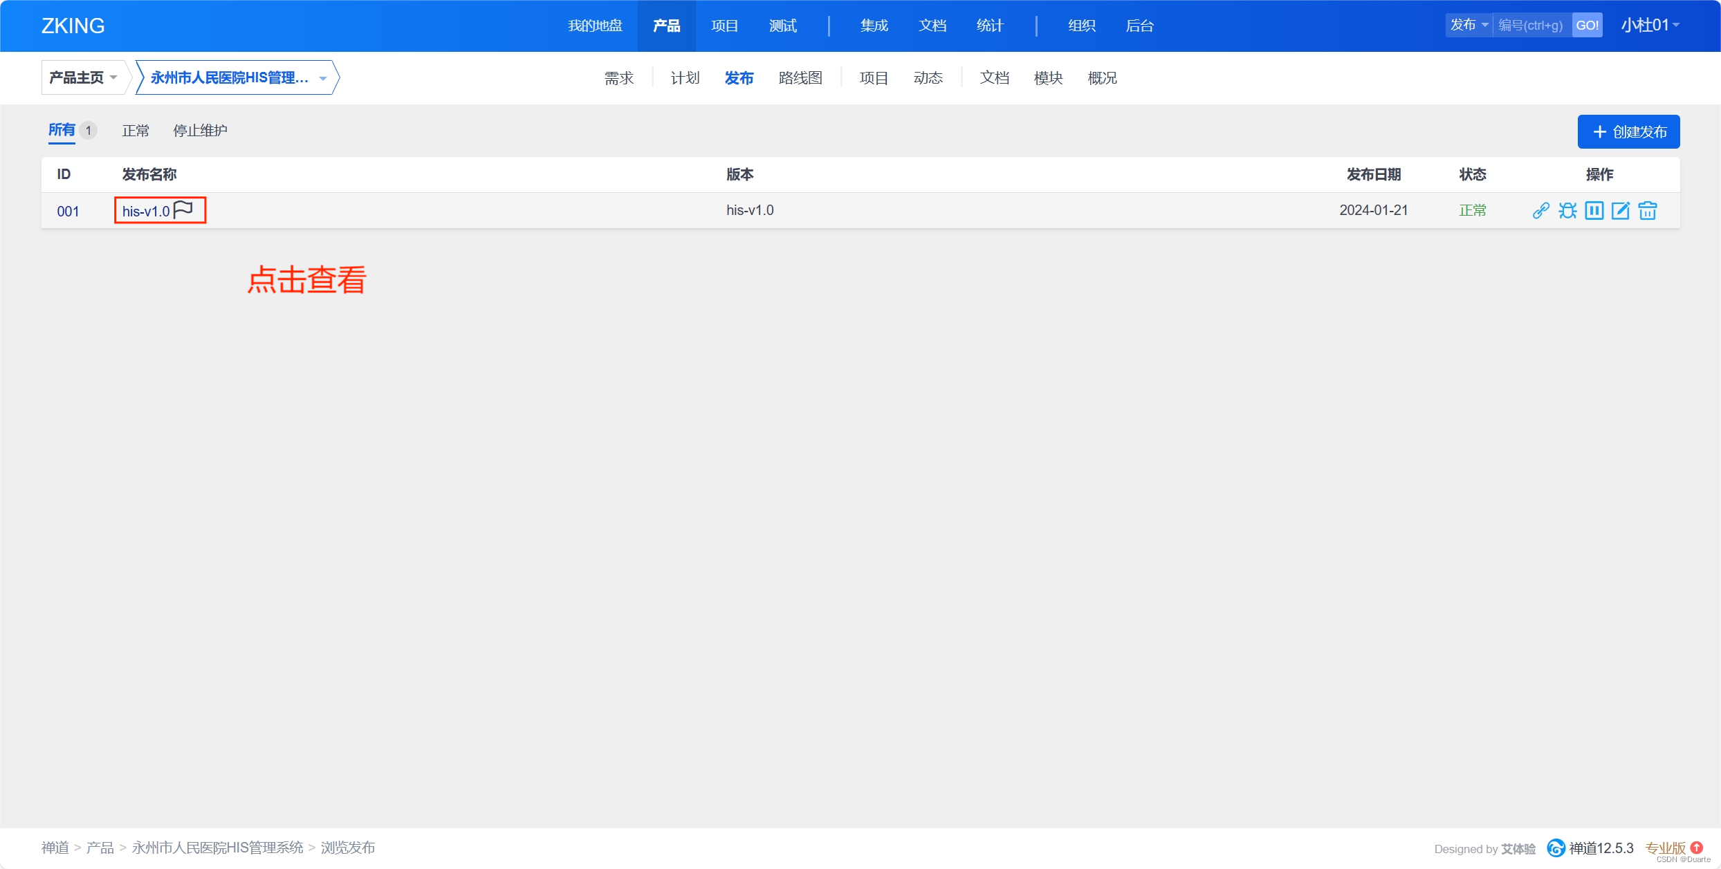This screenshot has width=1721, height=869.
Task: Click the link stories chain icon
Action: tap(1540, 210)
